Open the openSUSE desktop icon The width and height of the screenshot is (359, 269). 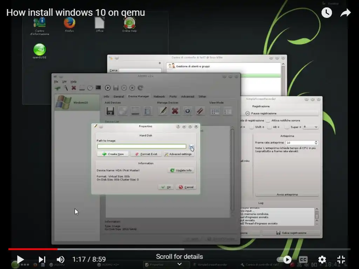(x=39, y=51)
